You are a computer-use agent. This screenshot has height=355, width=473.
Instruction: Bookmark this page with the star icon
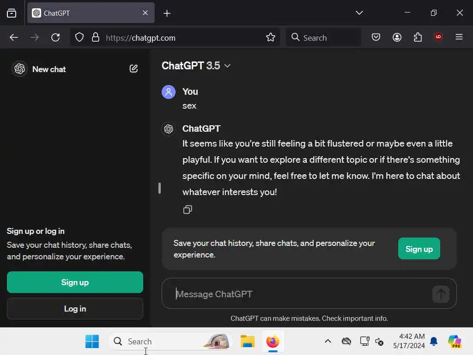point(270,37)
